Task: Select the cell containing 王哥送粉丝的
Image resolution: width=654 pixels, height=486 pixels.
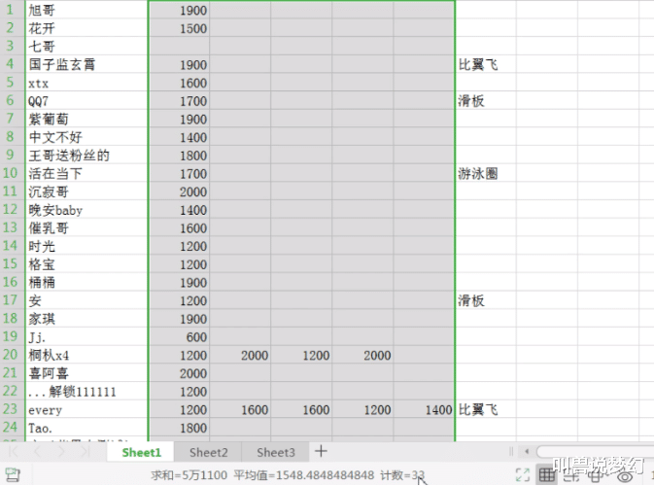Action: [86, 156]
